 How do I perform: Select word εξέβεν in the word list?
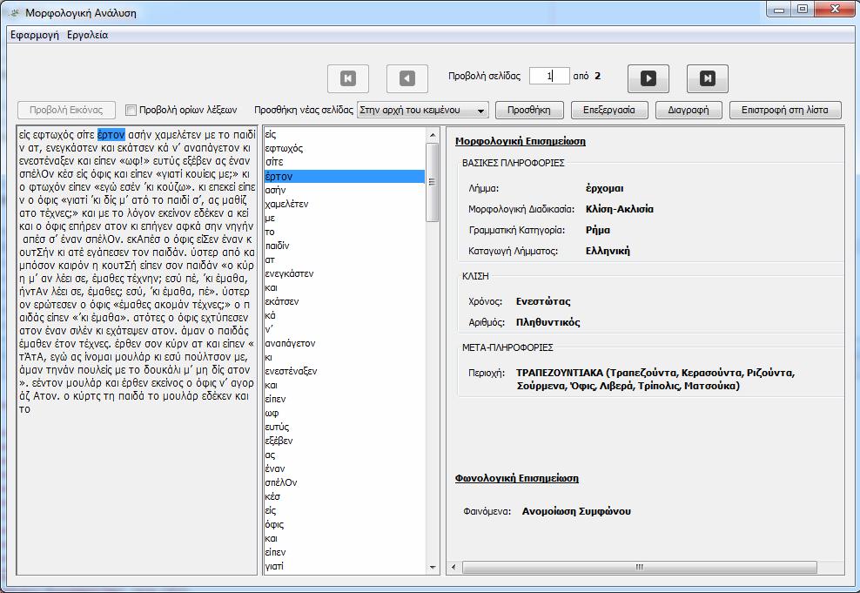(x=279, y=441)
